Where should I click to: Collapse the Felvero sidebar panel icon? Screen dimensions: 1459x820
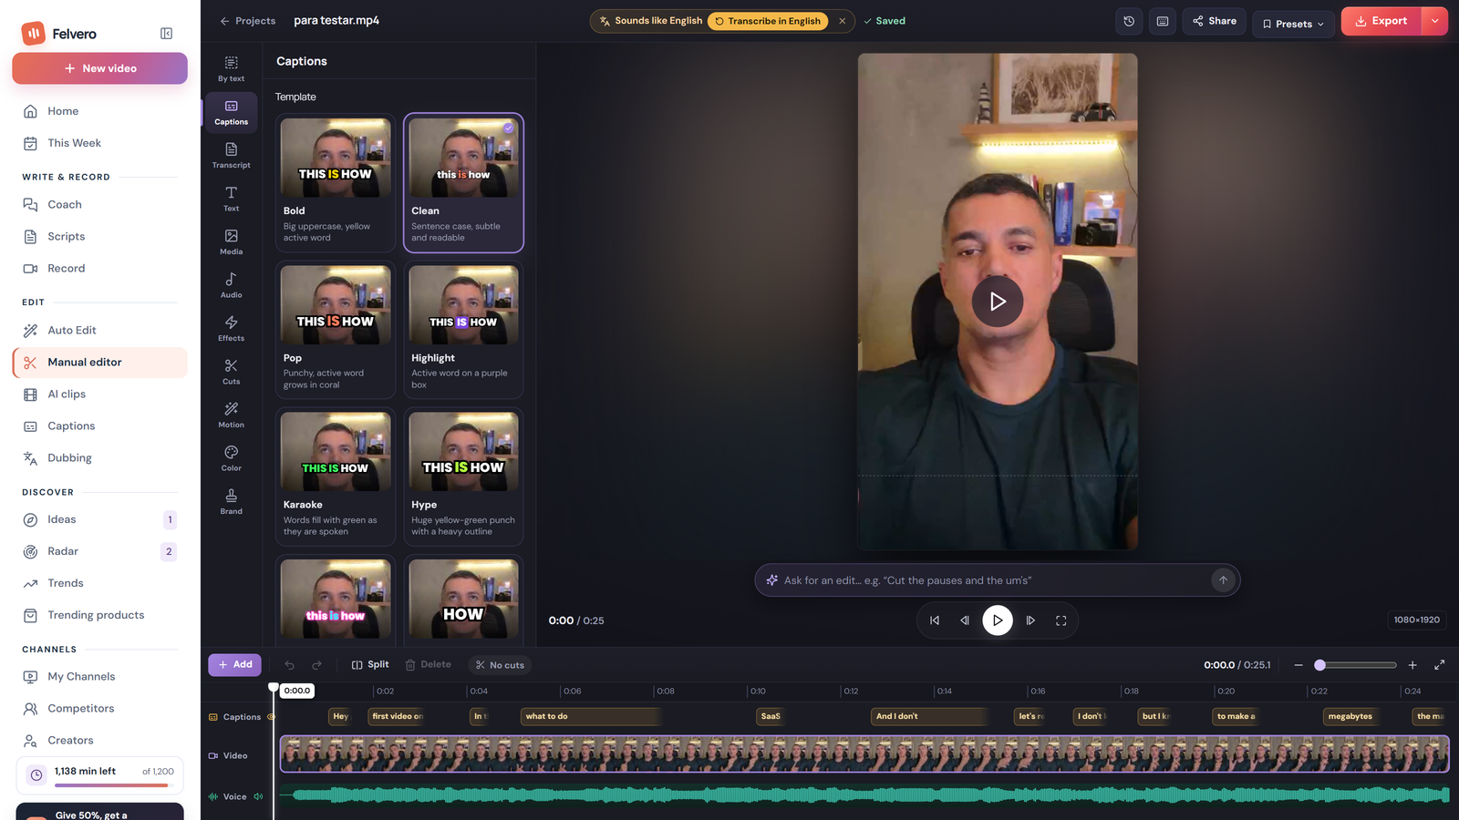click(x=166, y=34)
